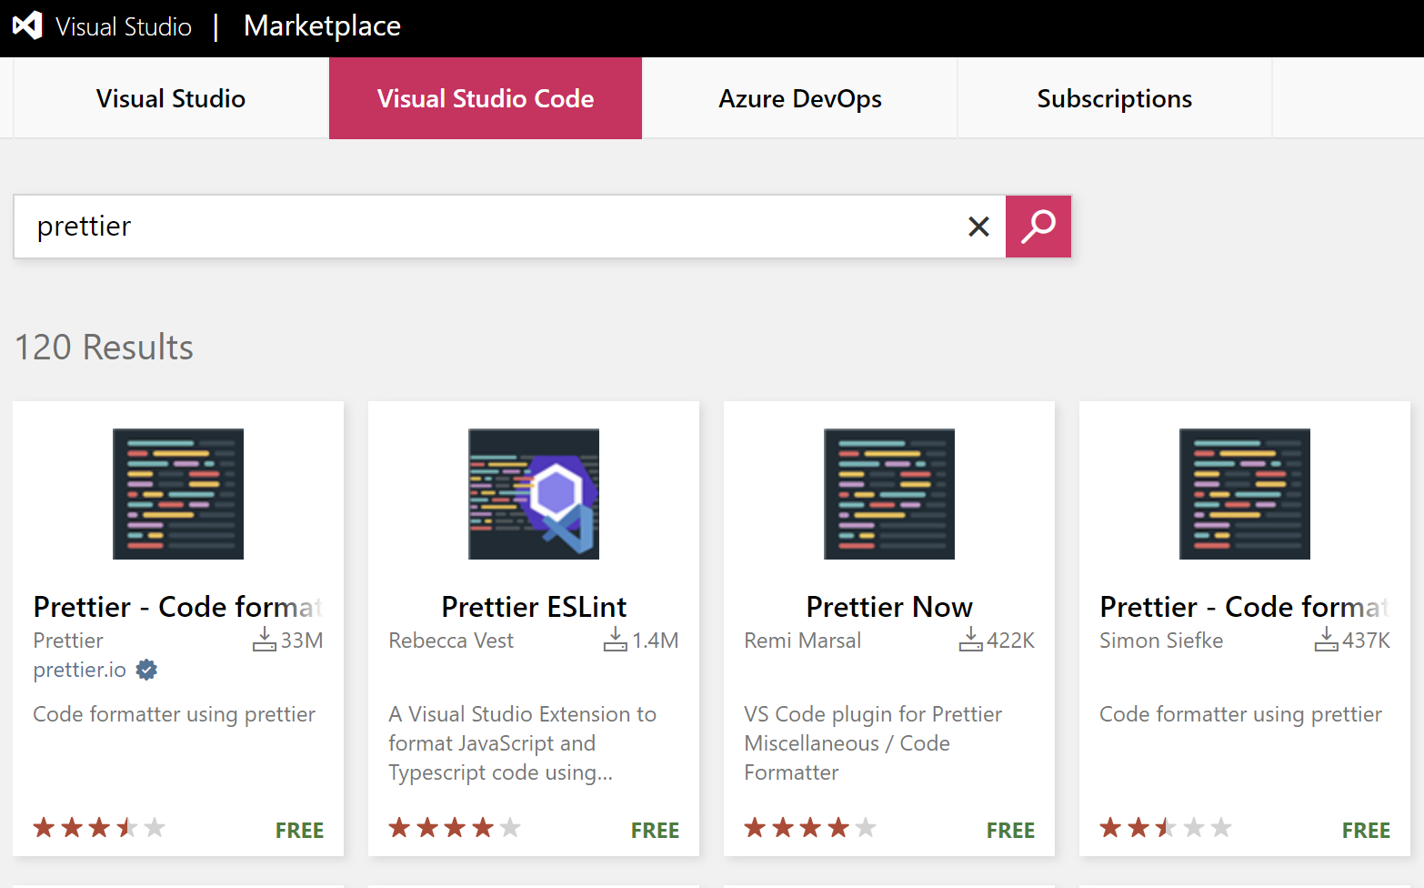Viewport: 1424px width, 888px height.
Task: Click the 33M downloads icon
Action: [264, 640]
